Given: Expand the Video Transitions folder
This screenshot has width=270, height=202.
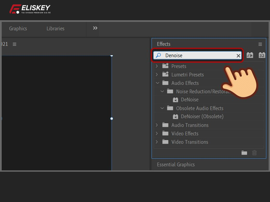Looking at the screenshot, I should pyautogui.click(x=157, y=142).
